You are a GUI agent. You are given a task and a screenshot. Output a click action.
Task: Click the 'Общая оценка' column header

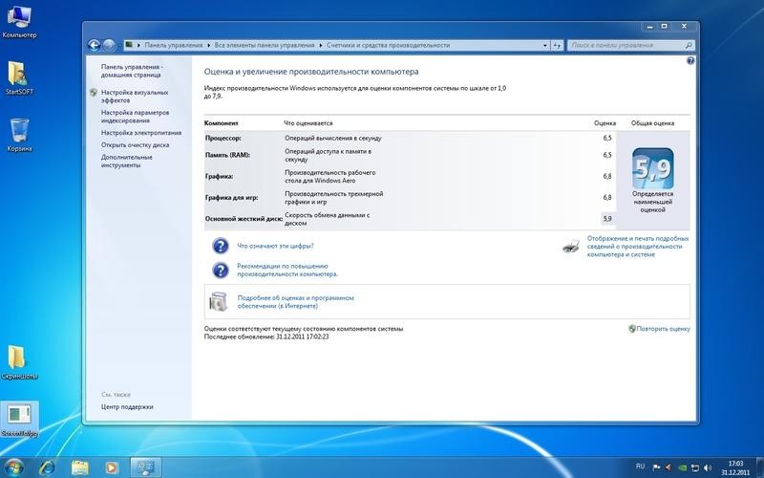click(x=652, y=123)
